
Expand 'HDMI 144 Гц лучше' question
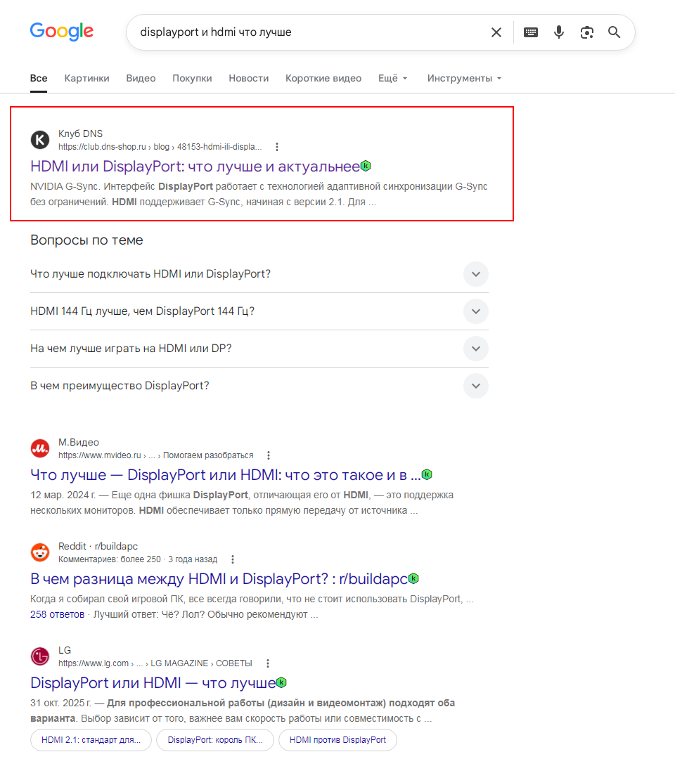[x=259, y=311]
